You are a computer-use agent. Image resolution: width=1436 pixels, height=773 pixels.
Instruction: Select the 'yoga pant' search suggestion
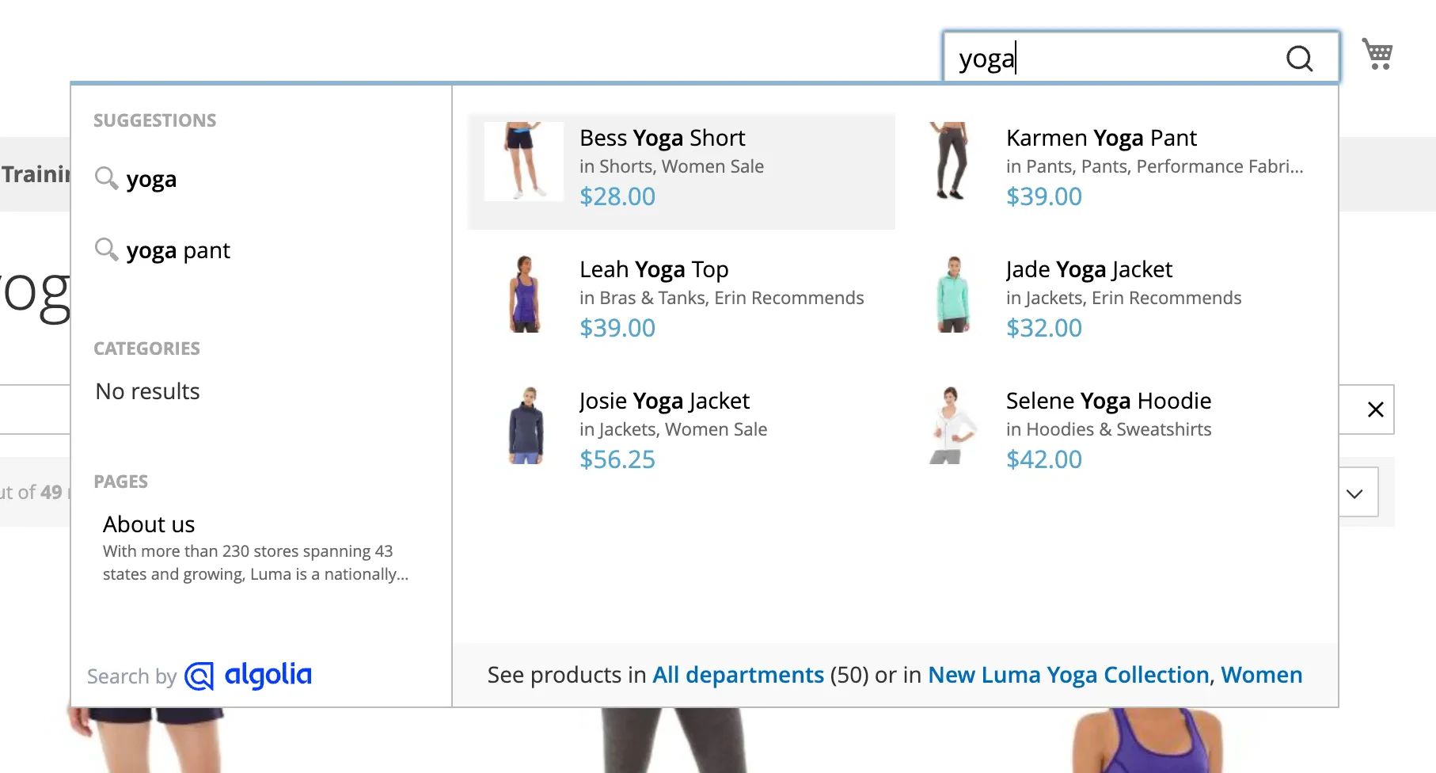pyautogui.click(x=178, y=250)
